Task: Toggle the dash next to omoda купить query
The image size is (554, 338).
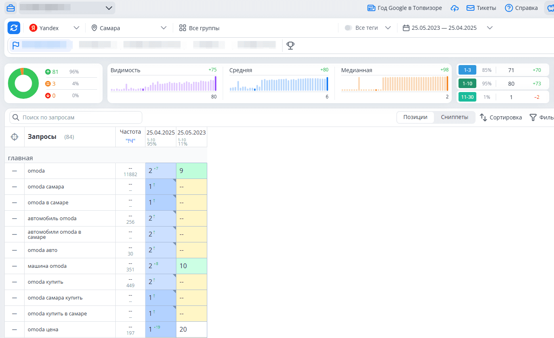Action: [15, 282]
